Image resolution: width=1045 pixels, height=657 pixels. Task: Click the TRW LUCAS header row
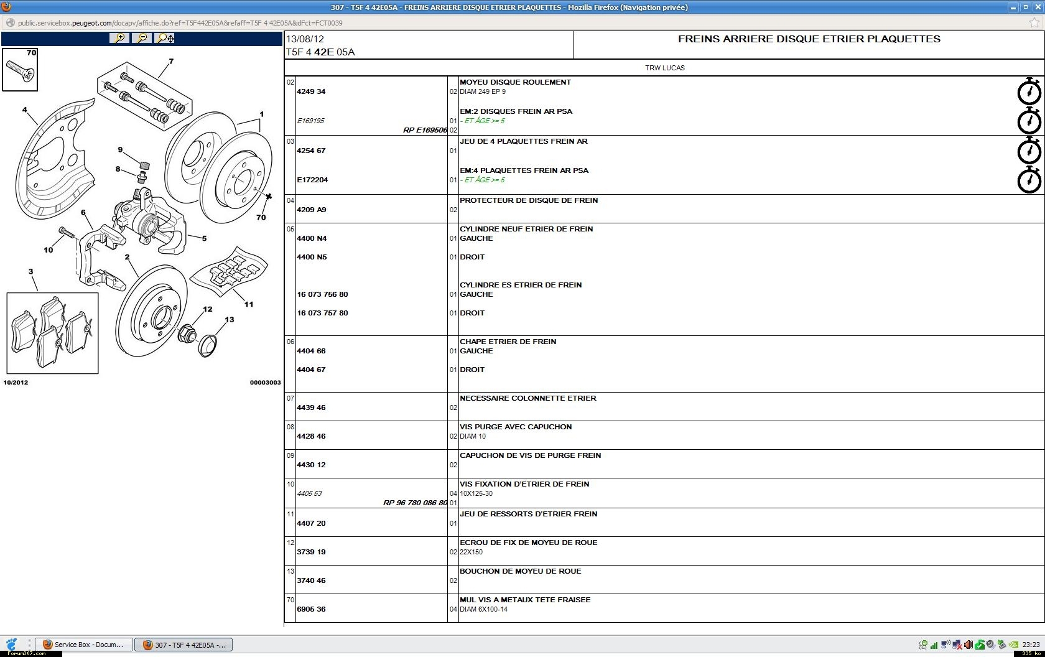(x=664, y=68)
